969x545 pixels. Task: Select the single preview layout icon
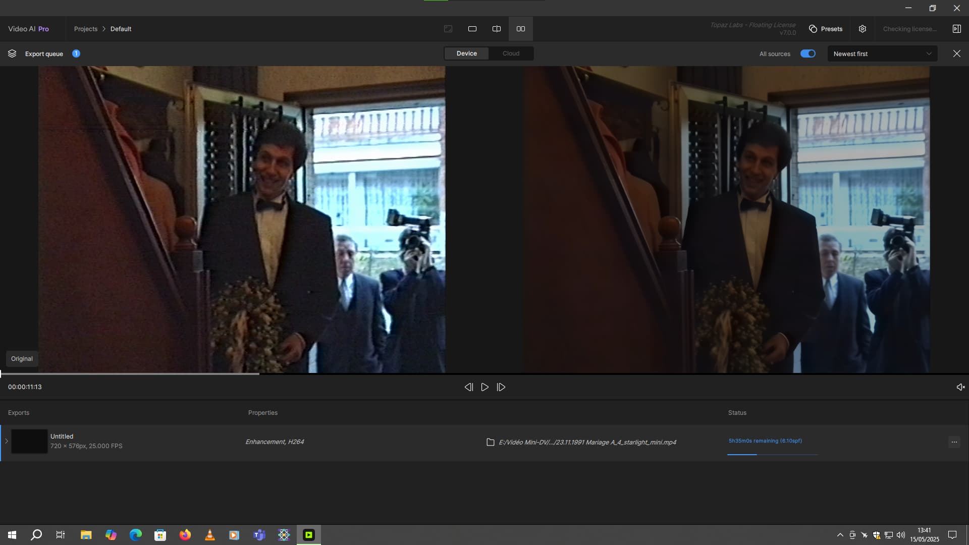pyautogui.click(x=472, y=29)
